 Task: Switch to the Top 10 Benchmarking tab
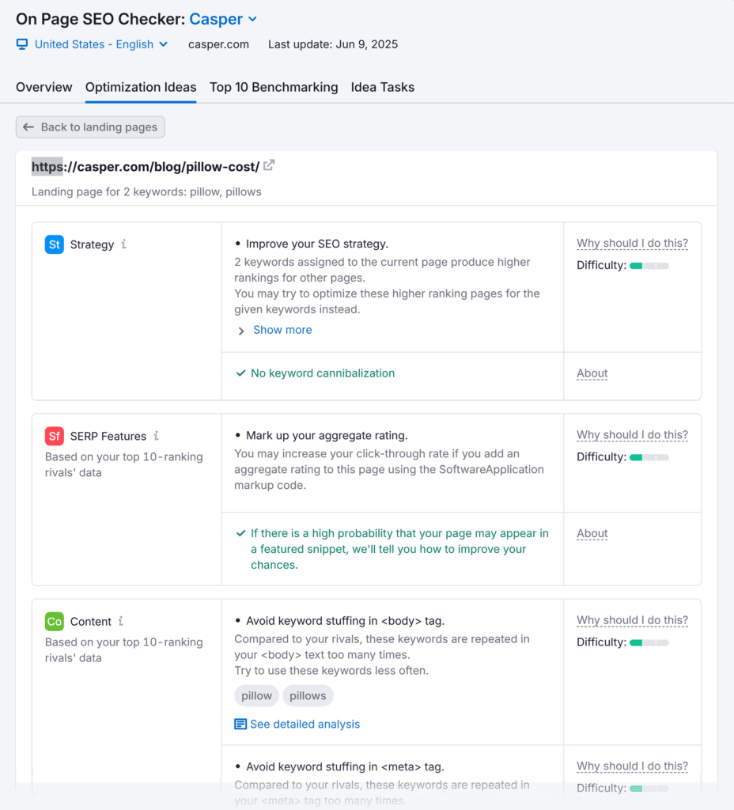point(274,87)
